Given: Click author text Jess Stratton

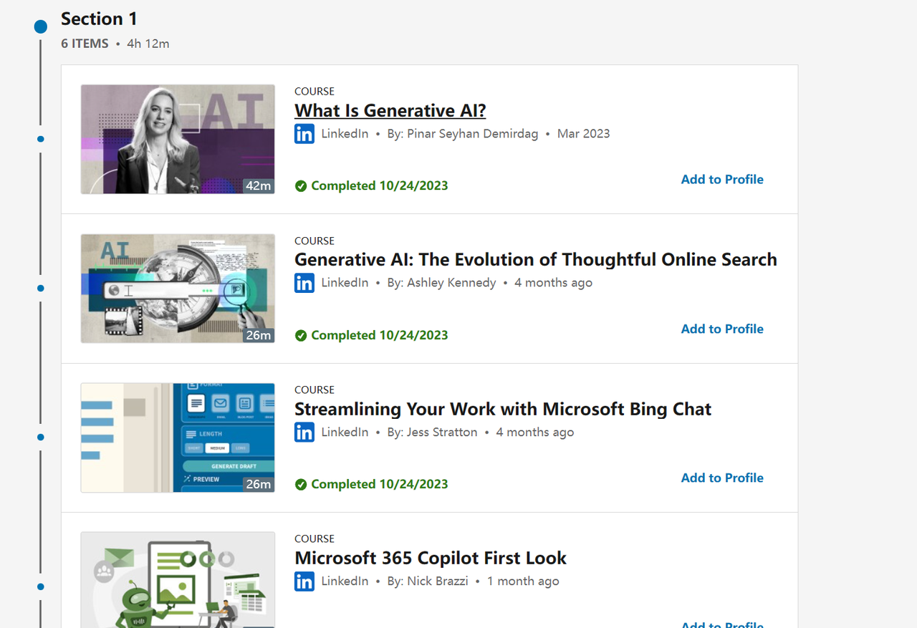Looking at the screenshot, I should click(x=442, y=433).
